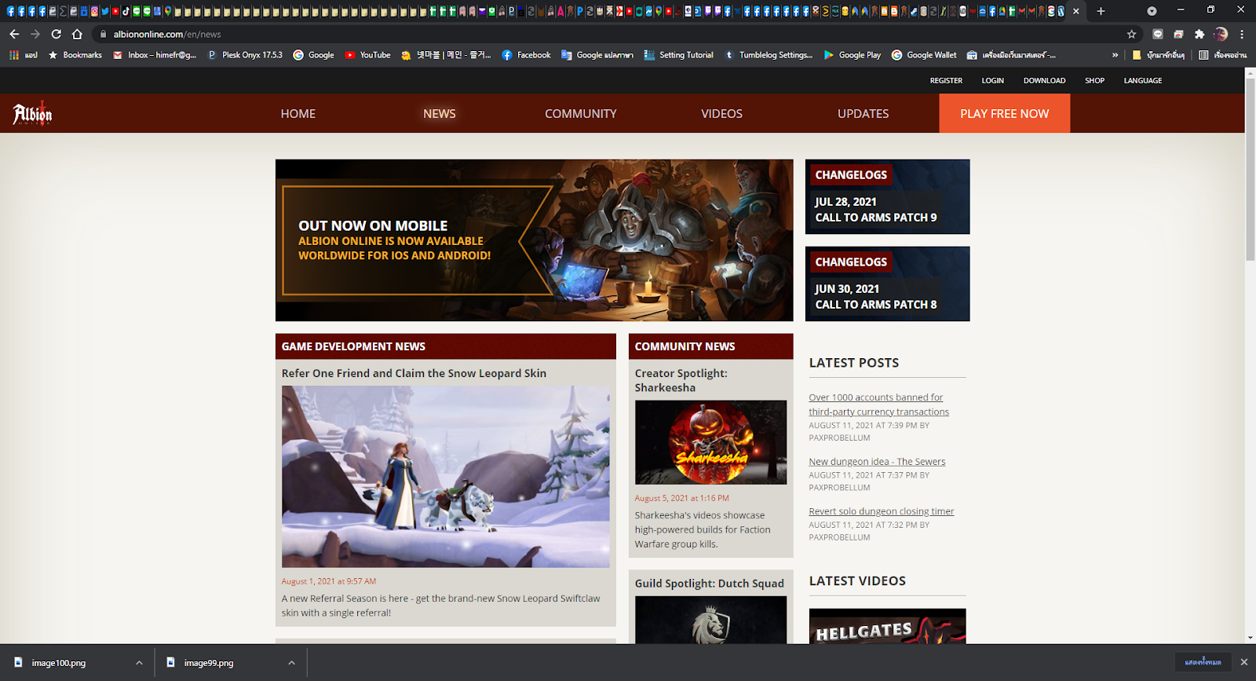
Task: Open the Out Now On Mobile banner
Action: tap(534, 240)
